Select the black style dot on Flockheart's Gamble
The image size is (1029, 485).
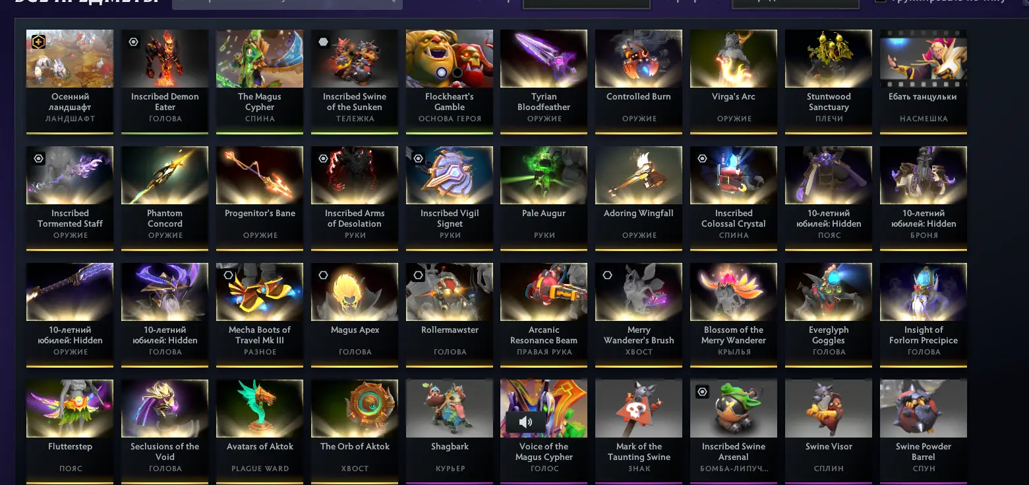coord(457,72)
